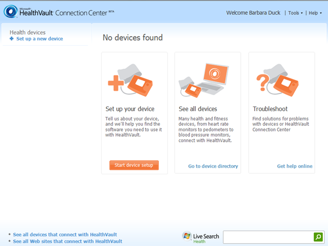This screenshot has height=246, width=328.
Task: Click the 'Tell us about your device' description
Action: tap(133, 127)
